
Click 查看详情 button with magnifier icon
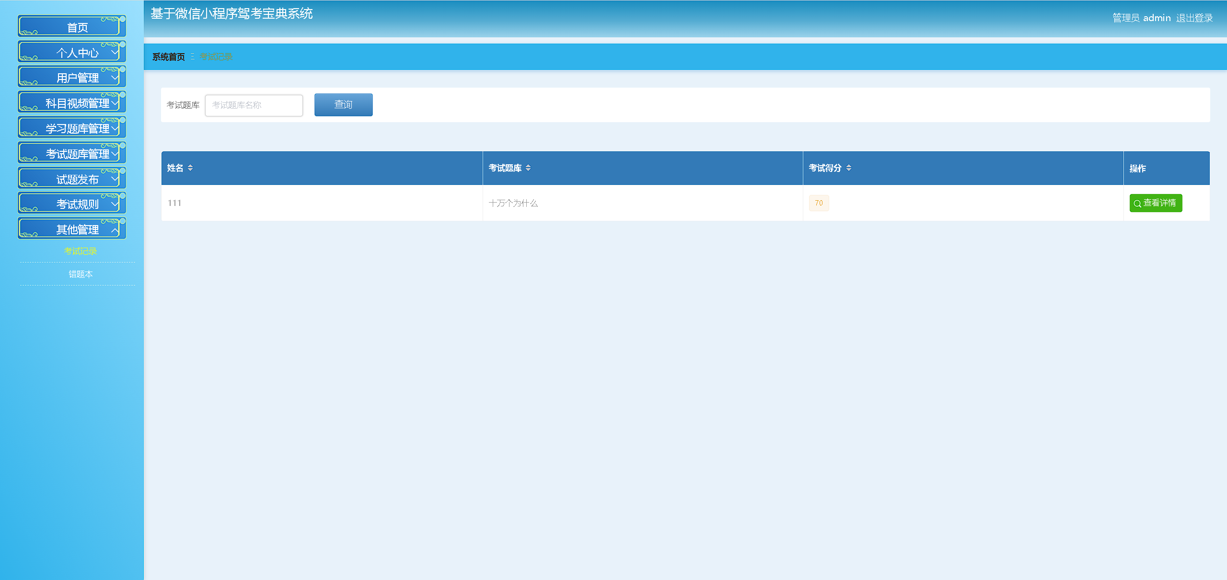tap(1156, 203)
